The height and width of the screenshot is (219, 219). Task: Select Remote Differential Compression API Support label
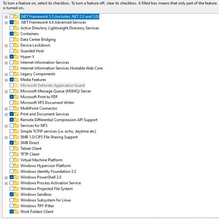(59, 120)
